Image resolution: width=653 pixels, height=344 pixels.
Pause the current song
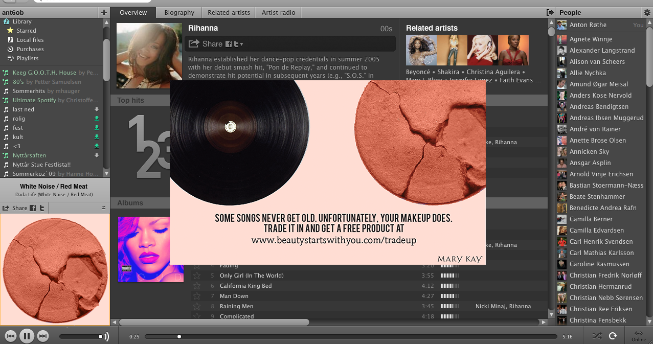click(27, 336)
